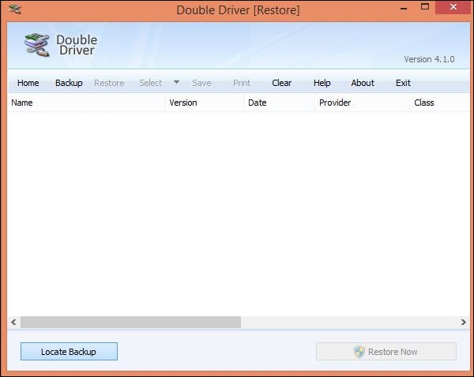
Task: Sort by the Date column header
Action: [279, 103]
